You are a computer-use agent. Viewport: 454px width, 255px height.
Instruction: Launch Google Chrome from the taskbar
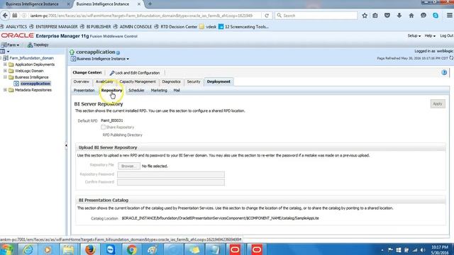tap(132, 249)
